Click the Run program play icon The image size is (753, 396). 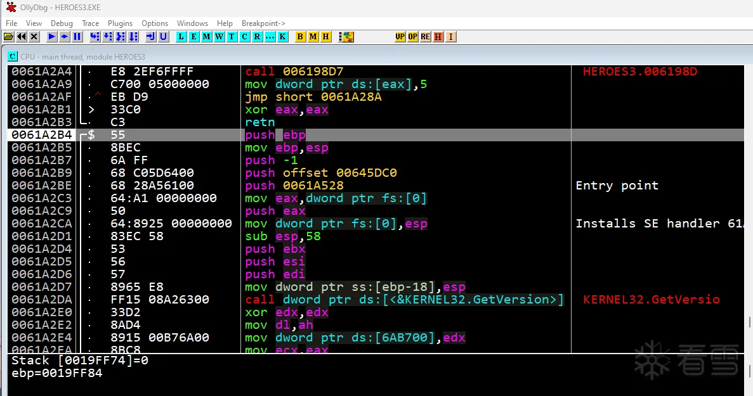click(x=52, y=37)
